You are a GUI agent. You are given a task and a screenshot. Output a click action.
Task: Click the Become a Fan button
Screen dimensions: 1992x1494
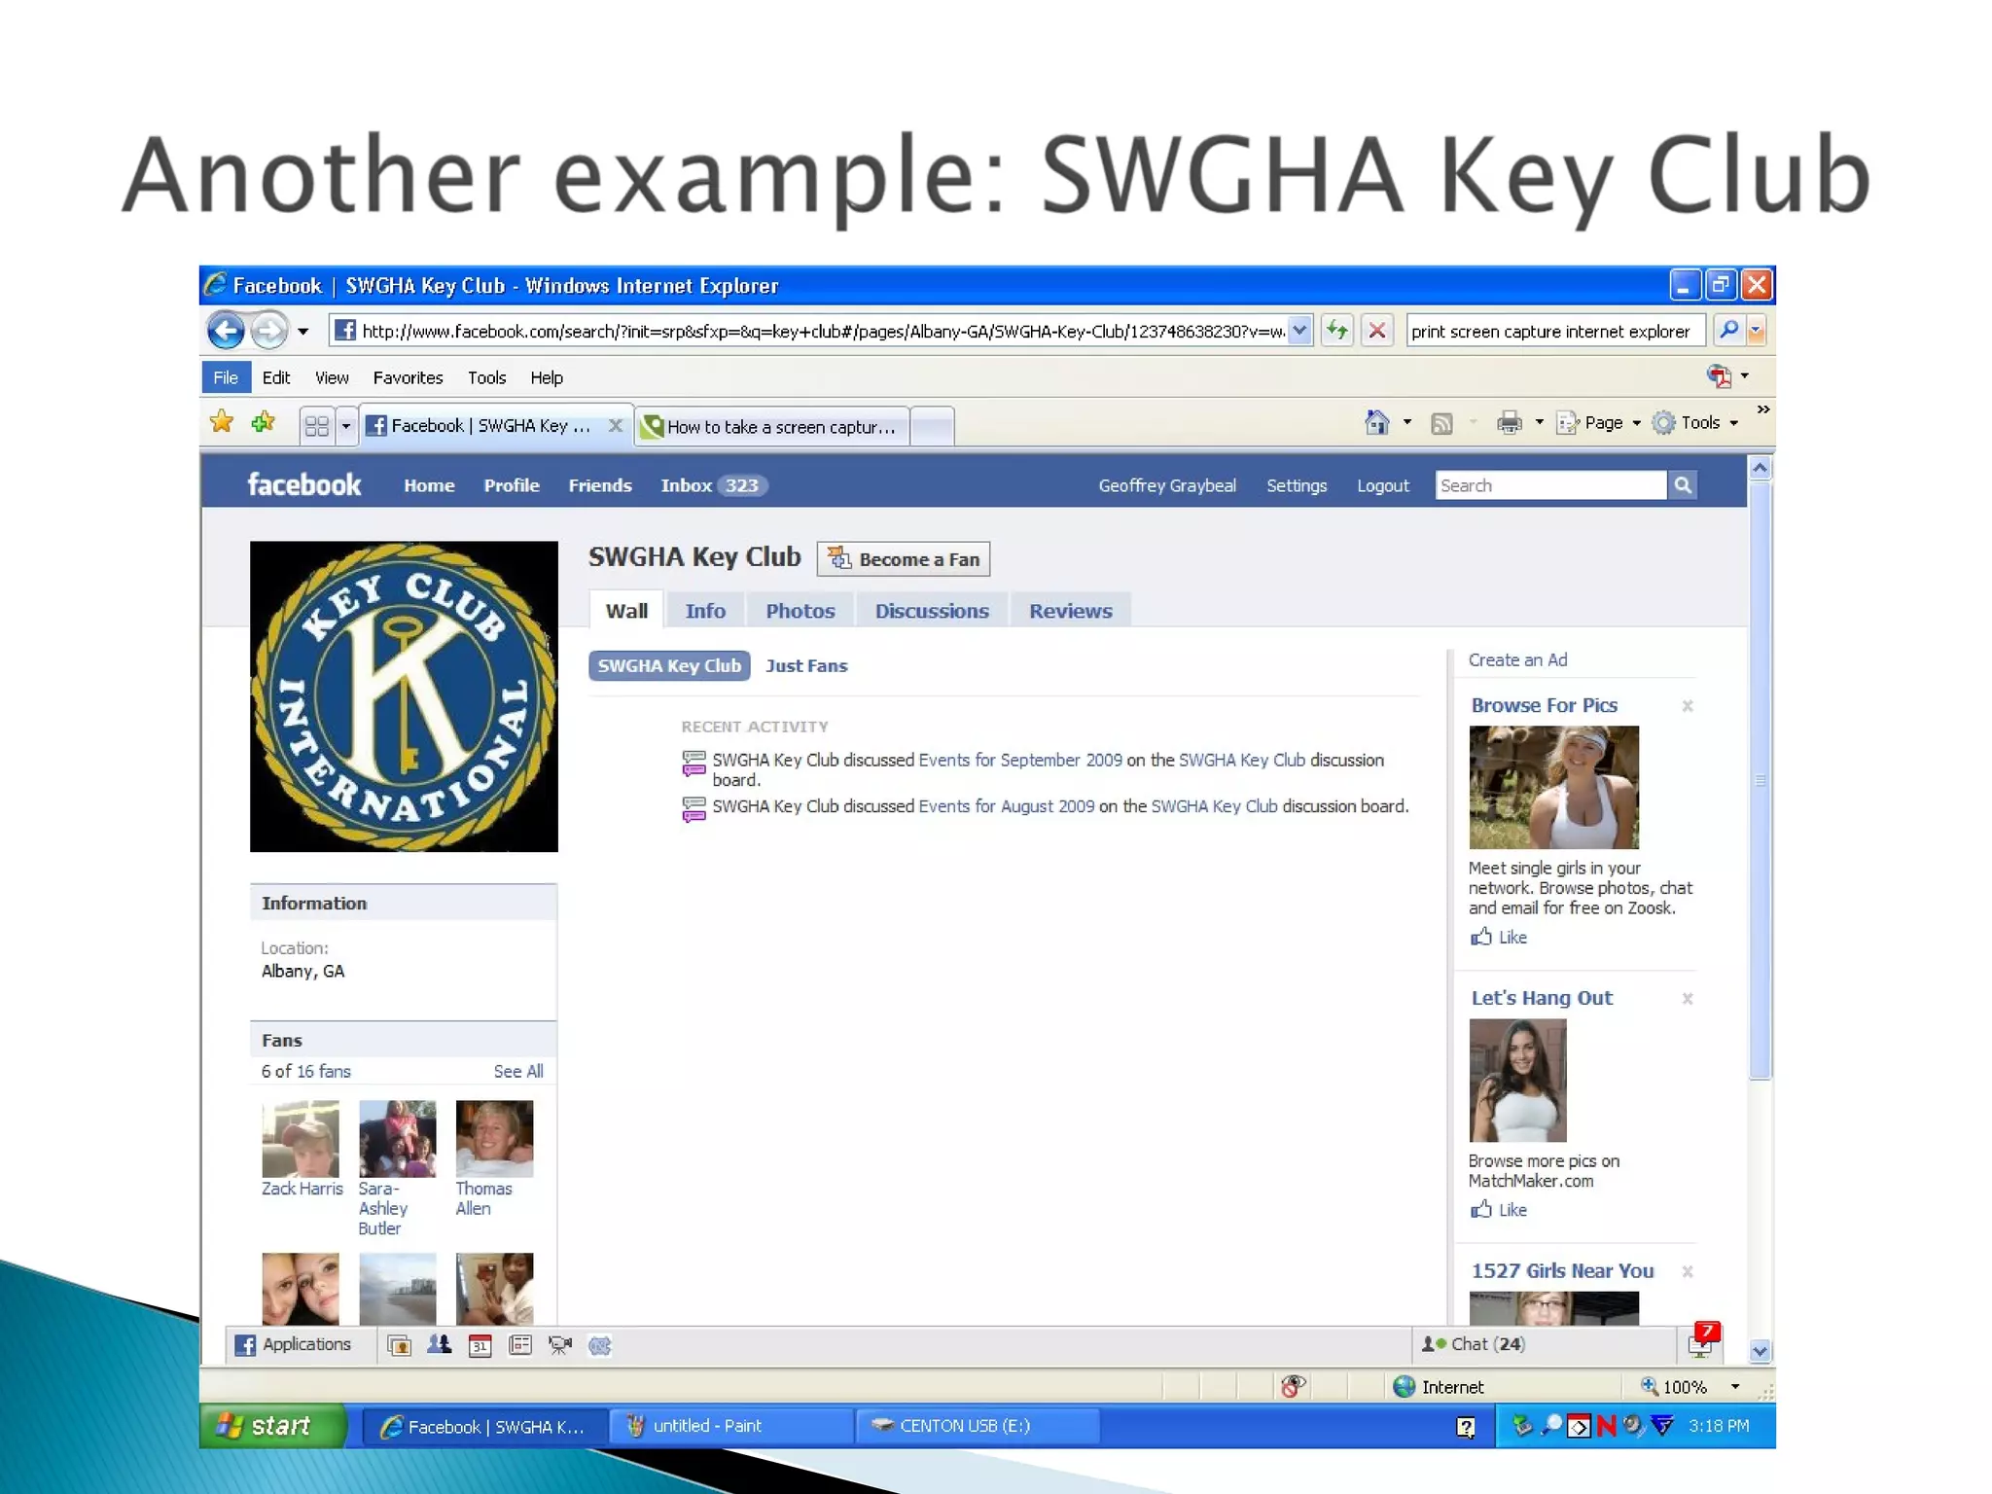click(x=904, y=559)
